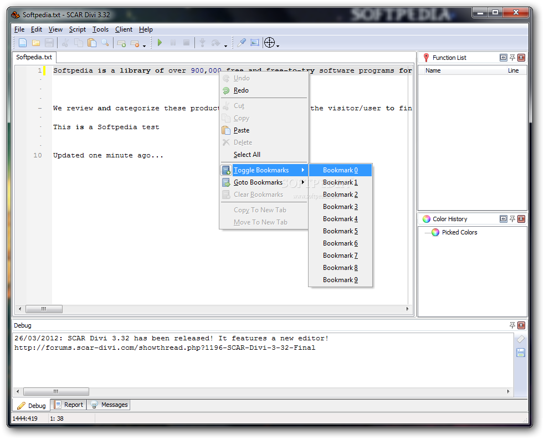Click the Find magnifier toolbar icon

pos(105,43)
